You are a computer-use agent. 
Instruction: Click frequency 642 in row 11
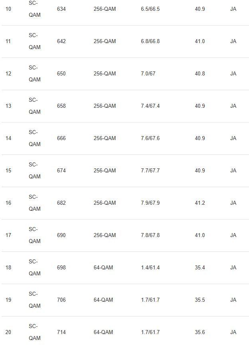tap(61, 41)
